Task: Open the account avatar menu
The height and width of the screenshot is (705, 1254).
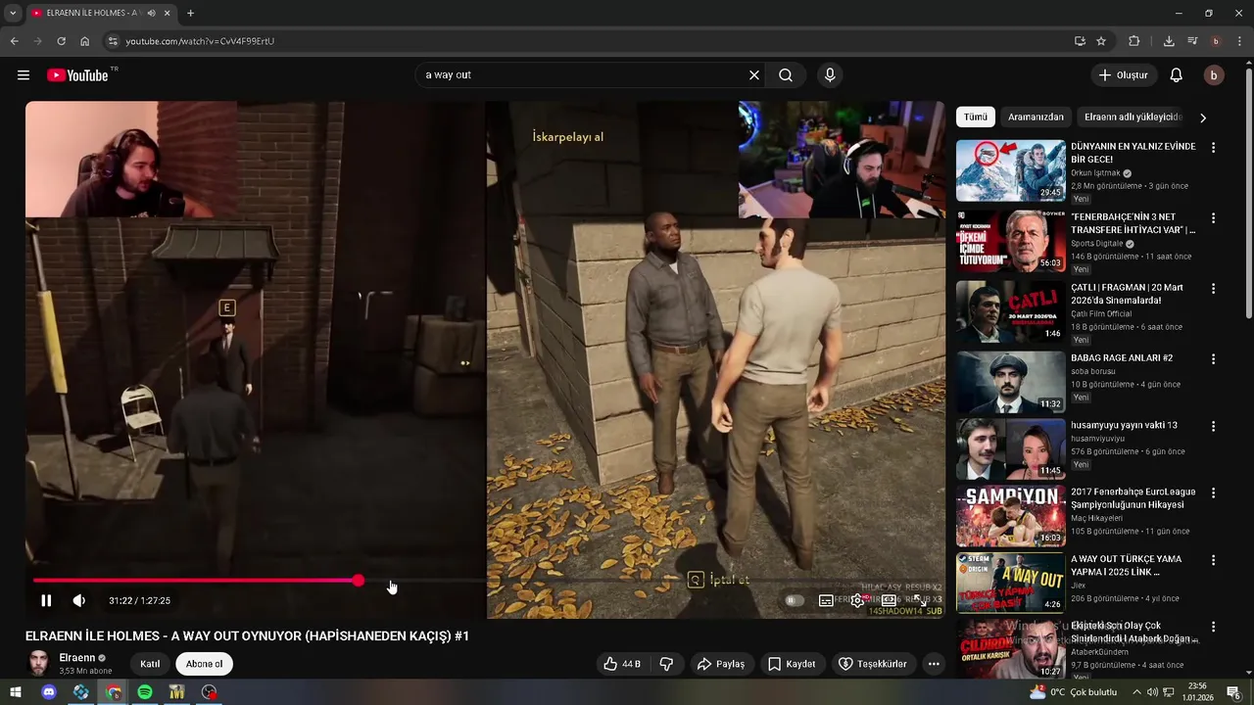Action: 1214,75
